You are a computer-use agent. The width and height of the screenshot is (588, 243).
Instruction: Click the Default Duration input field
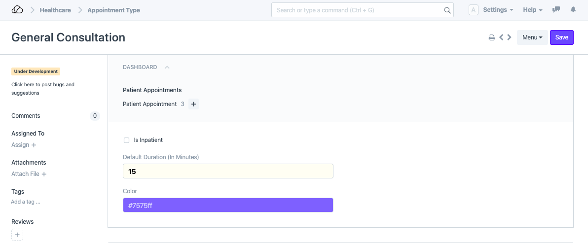(228, 171)
